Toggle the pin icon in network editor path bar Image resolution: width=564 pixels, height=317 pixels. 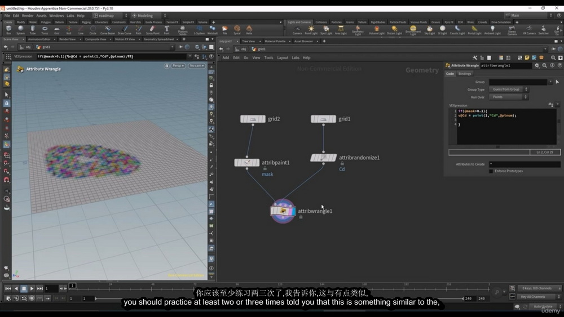[553, 49]
